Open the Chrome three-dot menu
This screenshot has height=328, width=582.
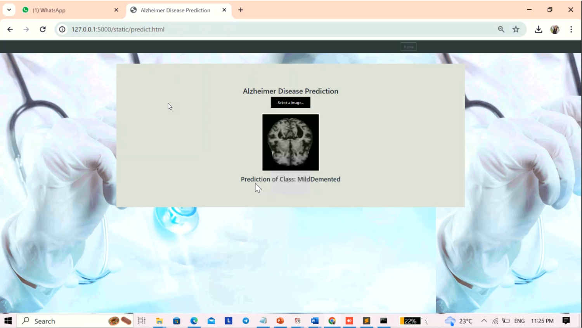pos(571,29)
